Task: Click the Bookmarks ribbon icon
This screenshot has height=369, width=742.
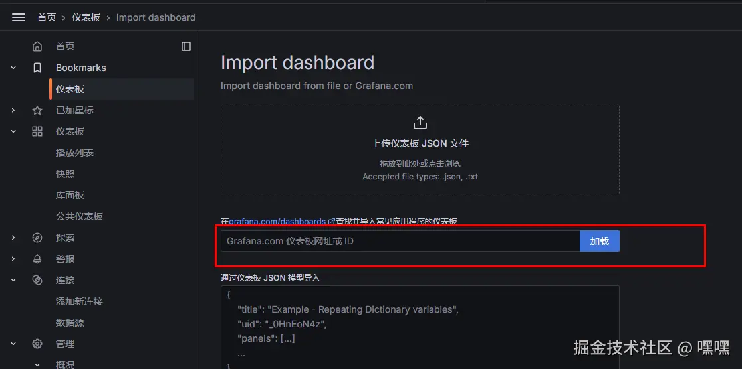Action: [x=37, y=68]
